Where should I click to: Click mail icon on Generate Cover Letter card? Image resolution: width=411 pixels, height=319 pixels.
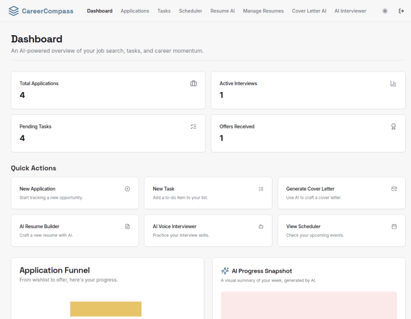point(394,189)
